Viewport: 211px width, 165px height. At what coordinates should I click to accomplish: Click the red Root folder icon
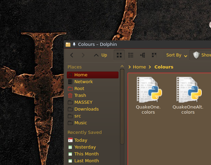[70, 89]
